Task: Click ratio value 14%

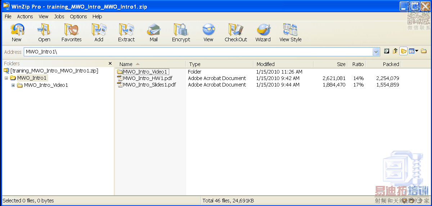Action: click(x=359, y=78)
